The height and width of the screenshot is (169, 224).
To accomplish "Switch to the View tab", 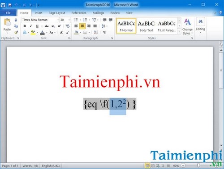I will (129, 13).
